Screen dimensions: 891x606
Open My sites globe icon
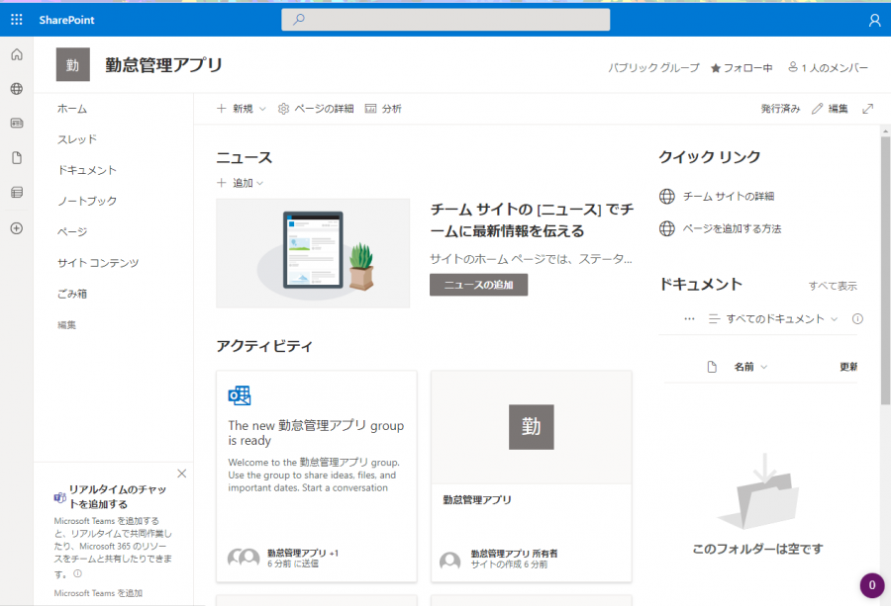coord(16,89)
